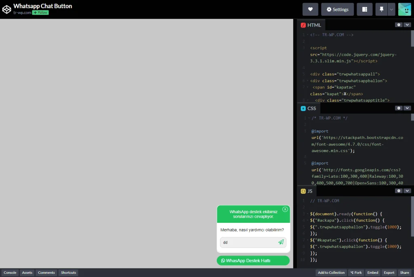Click the yellow JS language icon

click(x=303, y=191)
